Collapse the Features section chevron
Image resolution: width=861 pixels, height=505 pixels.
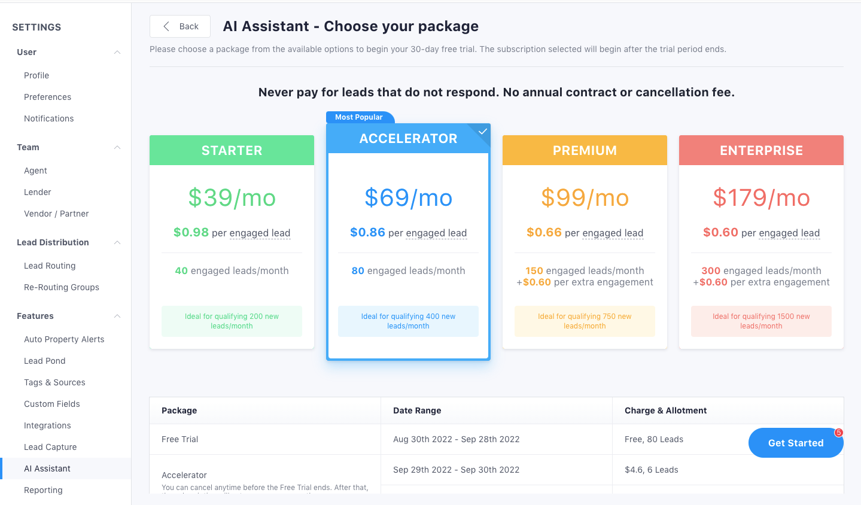click(x=117, y=316)
